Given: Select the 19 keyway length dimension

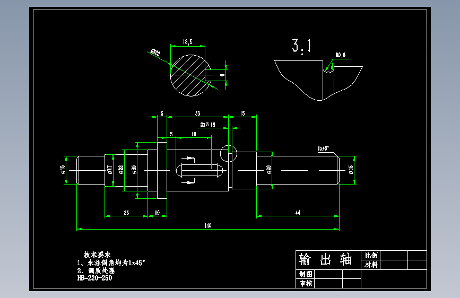Looking at the screenshot, I should click(194, 134).
